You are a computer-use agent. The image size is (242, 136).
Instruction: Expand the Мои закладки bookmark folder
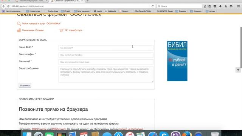point(82,11)
